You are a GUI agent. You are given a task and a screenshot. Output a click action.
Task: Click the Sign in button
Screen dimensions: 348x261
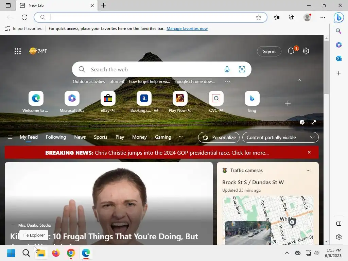pos(269,52)
